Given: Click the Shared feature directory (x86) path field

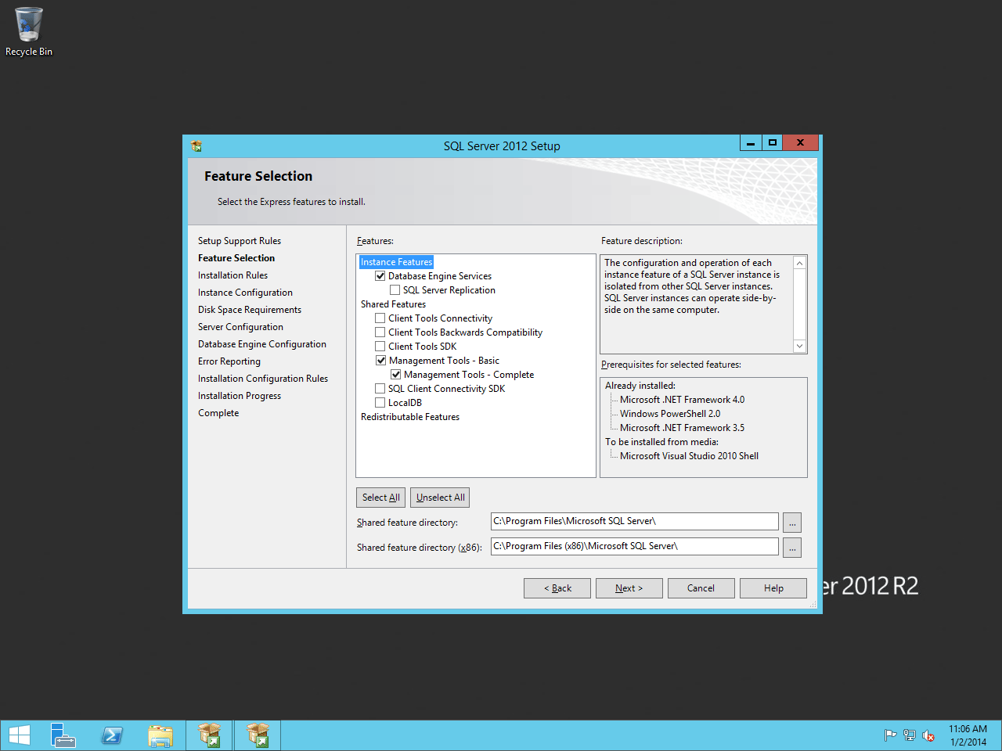Looking at the screenshot, I should pyautogui.click(x=635, y=547).
